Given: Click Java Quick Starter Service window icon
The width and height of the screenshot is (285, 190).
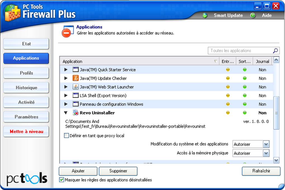Looking at the screenshot, I should pyautogui.click(x=75, y=70).
